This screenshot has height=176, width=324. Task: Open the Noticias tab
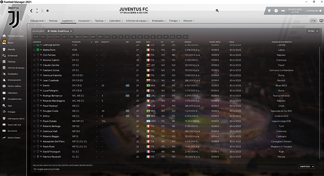pos(53,21)
